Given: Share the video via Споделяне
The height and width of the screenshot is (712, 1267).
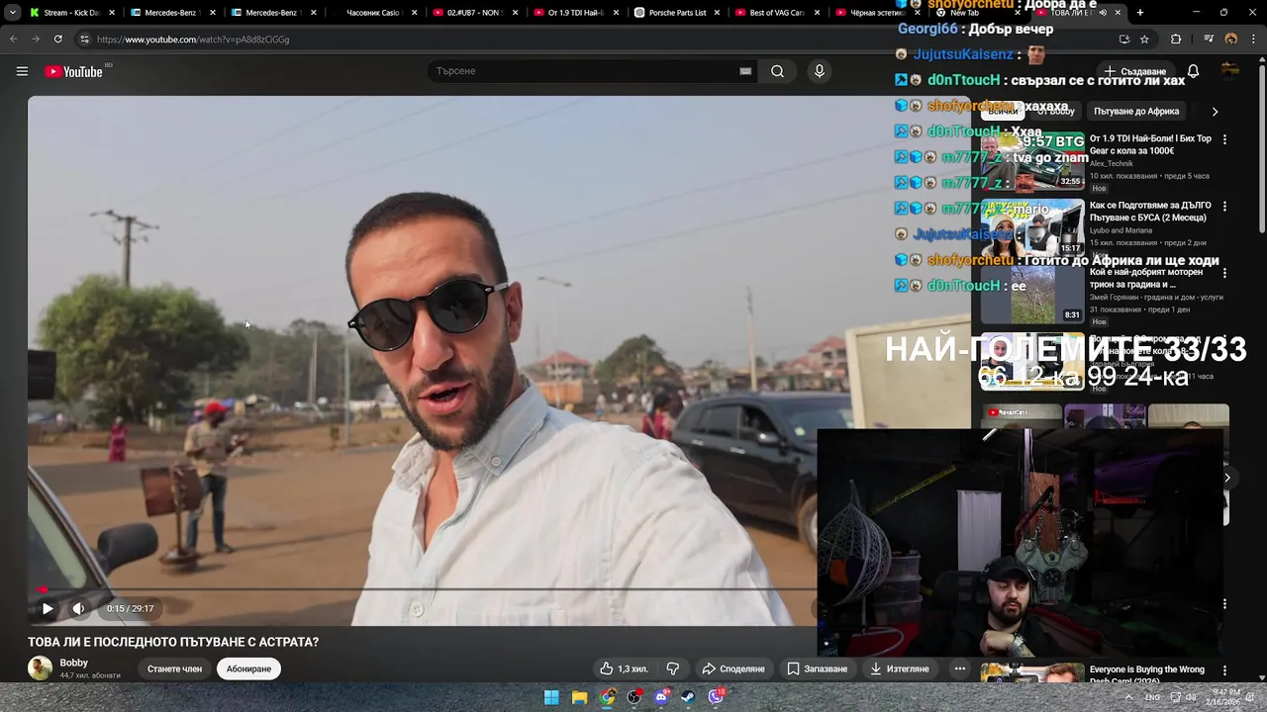Looking at the screenshot, I should pos(733,668).
